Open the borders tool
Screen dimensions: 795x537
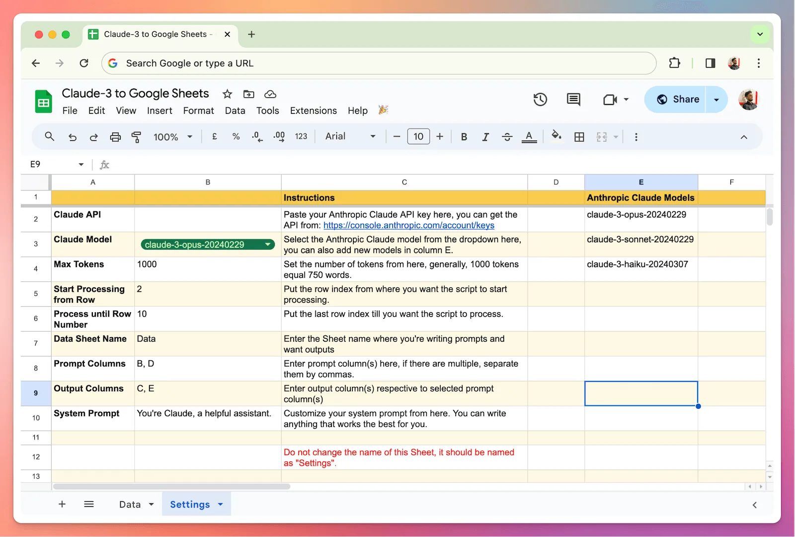click(579, 137)
